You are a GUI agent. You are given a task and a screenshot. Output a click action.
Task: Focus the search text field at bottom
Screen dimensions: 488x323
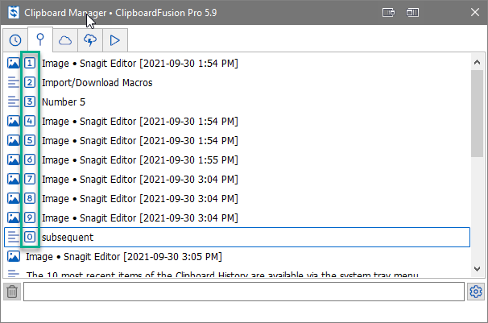click(244, 292)
